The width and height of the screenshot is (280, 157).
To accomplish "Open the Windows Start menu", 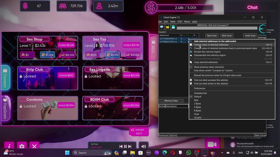I will click(x=67, y=153).
